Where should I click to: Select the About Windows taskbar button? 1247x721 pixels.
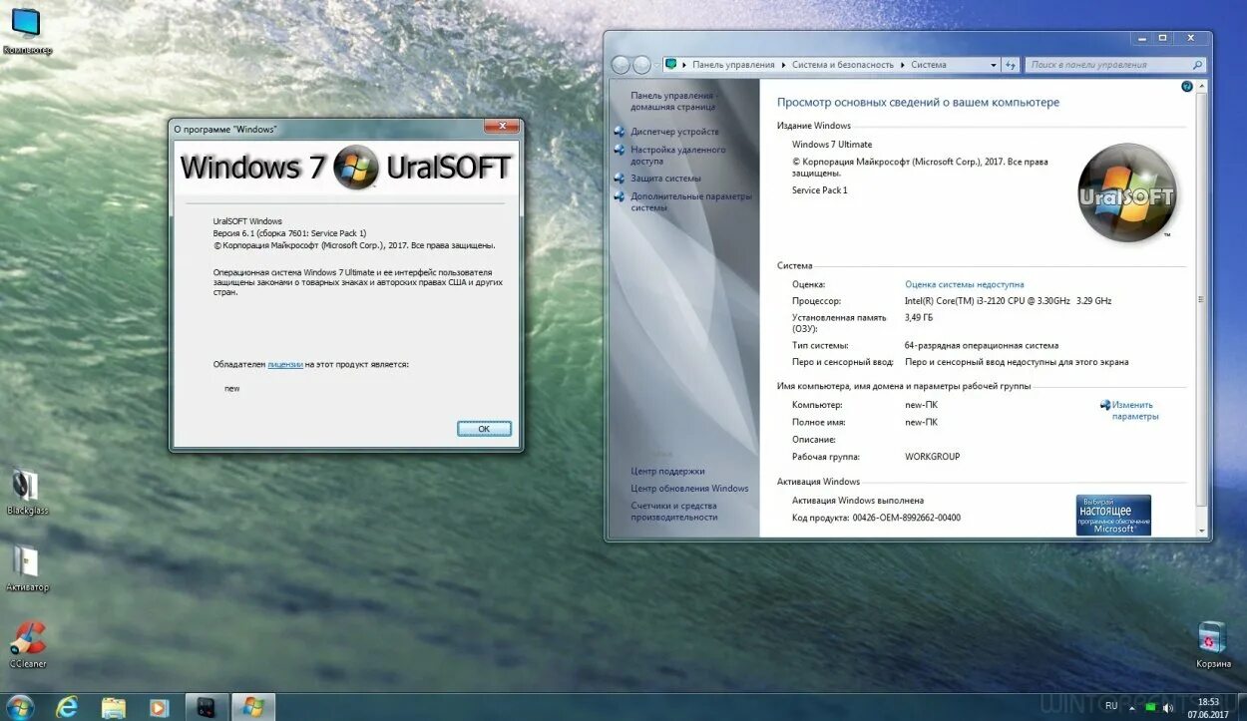click(253, 707)
